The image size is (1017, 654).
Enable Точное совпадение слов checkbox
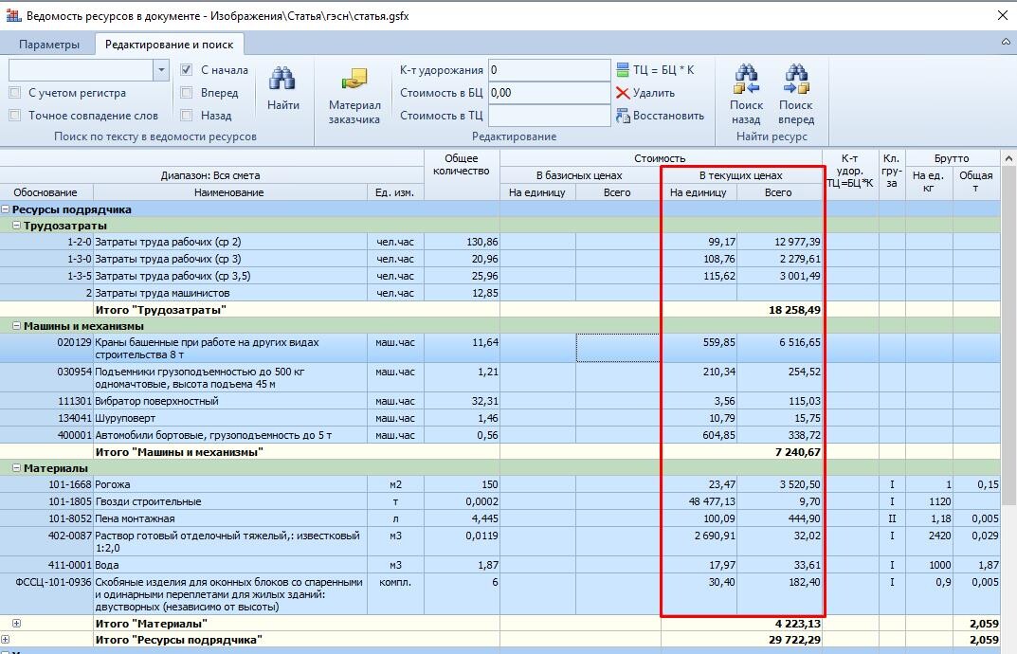click(15, 116)
